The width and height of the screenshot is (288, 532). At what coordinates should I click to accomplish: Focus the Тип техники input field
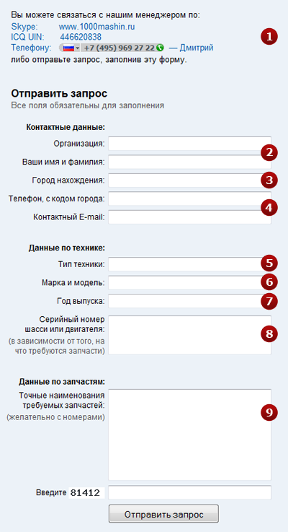tap(190, 264)
